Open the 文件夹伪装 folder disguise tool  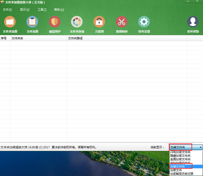(77, 25)
